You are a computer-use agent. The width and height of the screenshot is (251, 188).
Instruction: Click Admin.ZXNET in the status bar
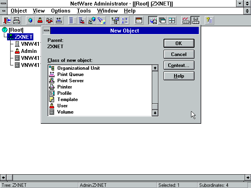click(93, 185)
